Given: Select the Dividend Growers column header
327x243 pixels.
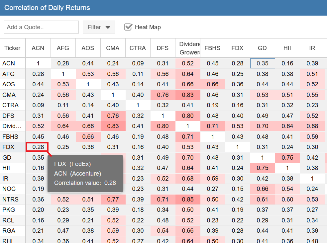Looking at the screenshot, I should click(x=187, y=48).
